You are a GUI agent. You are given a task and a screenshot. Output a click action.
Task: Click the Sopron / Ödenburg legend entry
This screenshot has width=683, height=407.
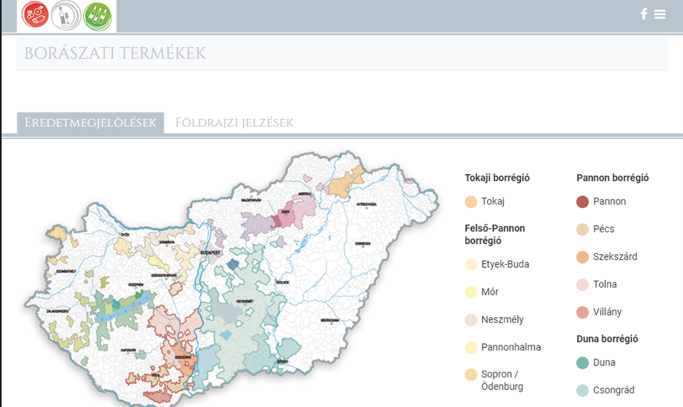pyautogui.click(x=502, y=381)
